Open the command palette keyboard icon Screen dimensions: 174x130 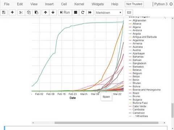[x=129, y=12]
